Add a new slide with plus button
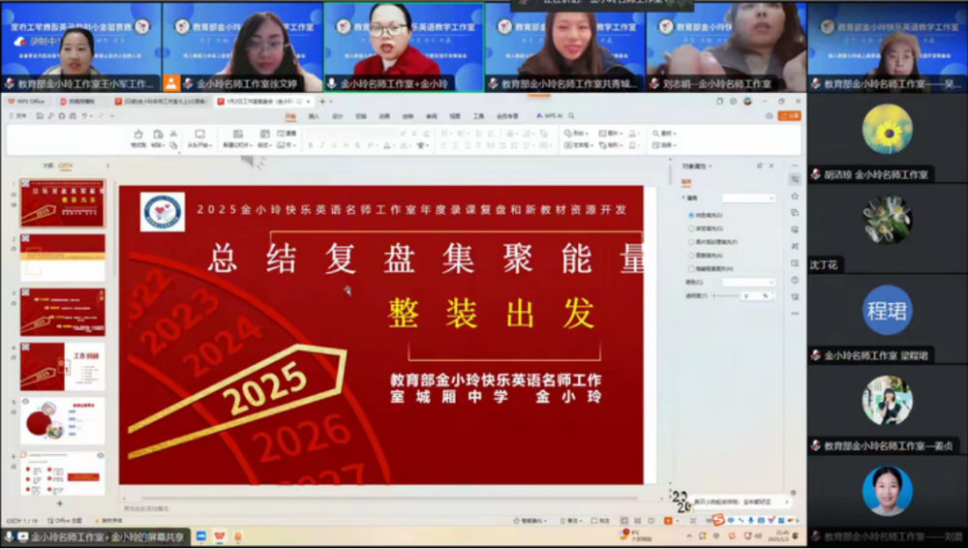This screenshot has height=549, width=968. click(x=60, y=503)
